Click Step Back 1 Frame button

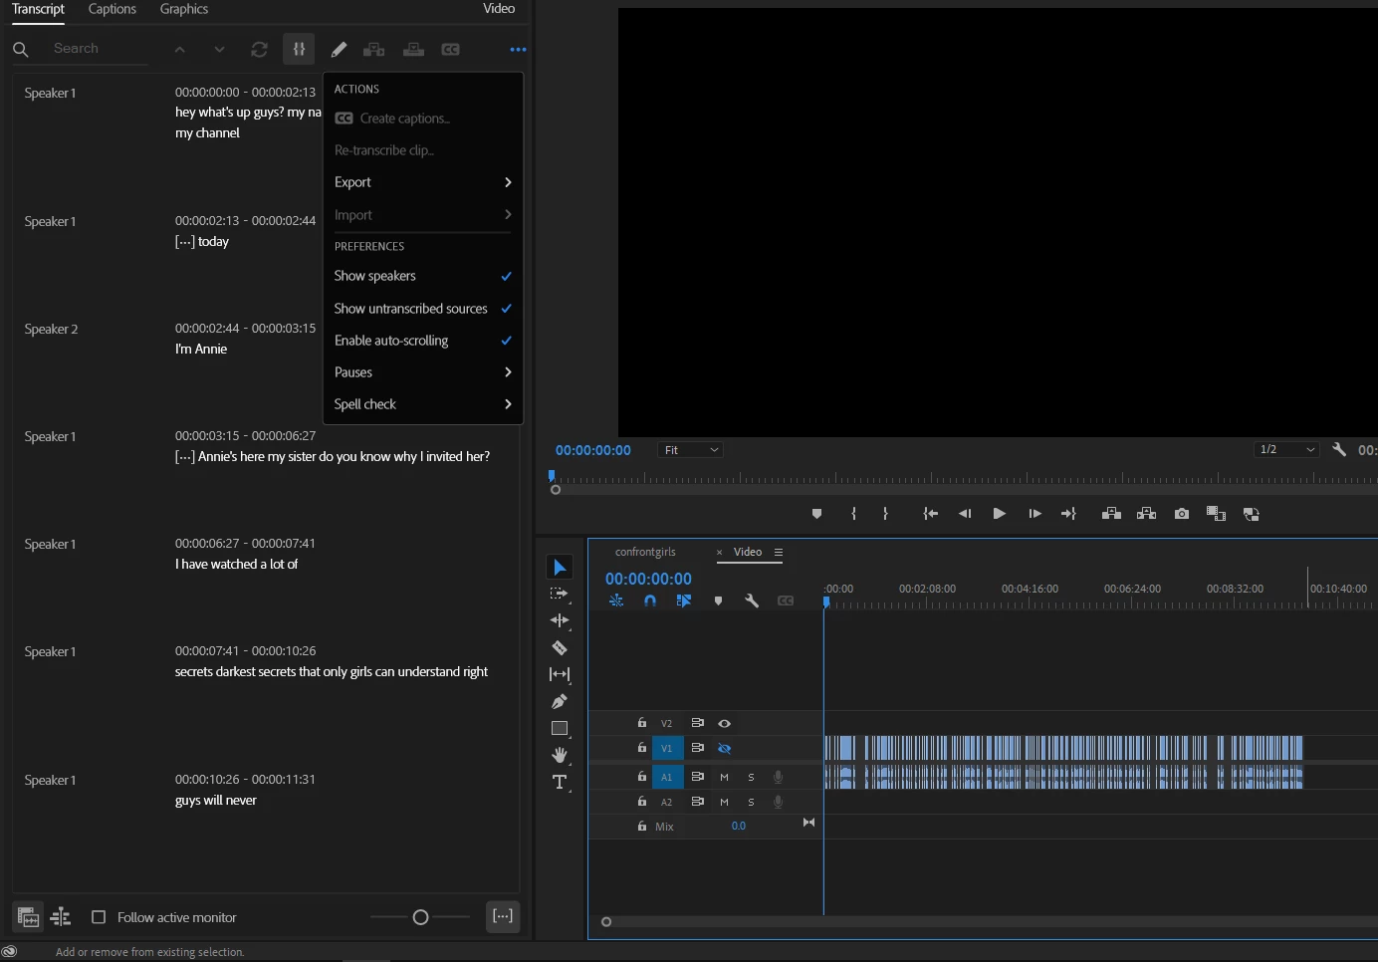point(964,514)
